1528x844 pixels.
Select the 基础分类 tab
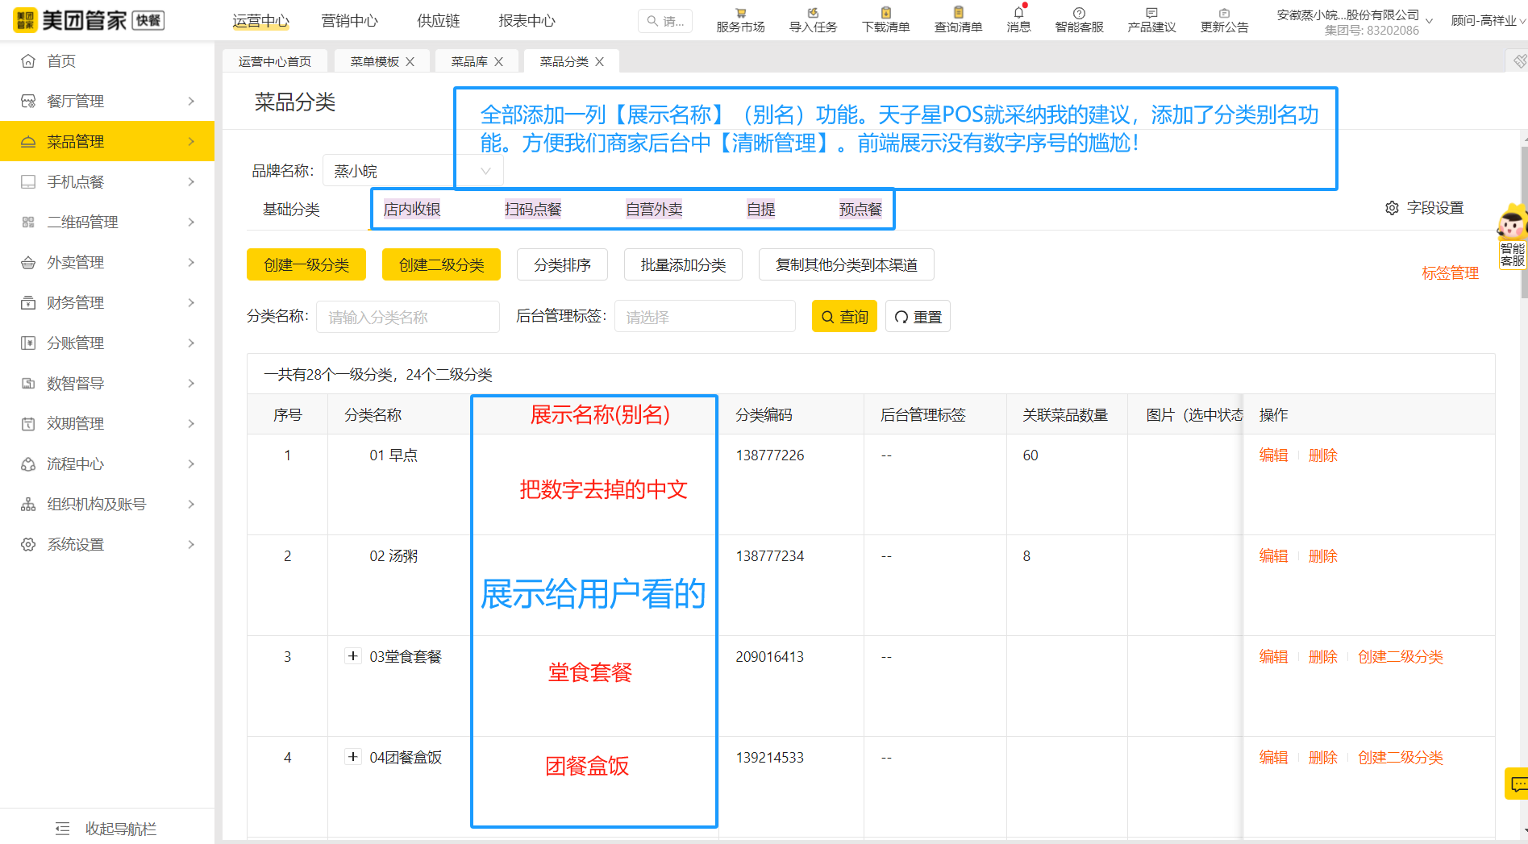point(291,210)
